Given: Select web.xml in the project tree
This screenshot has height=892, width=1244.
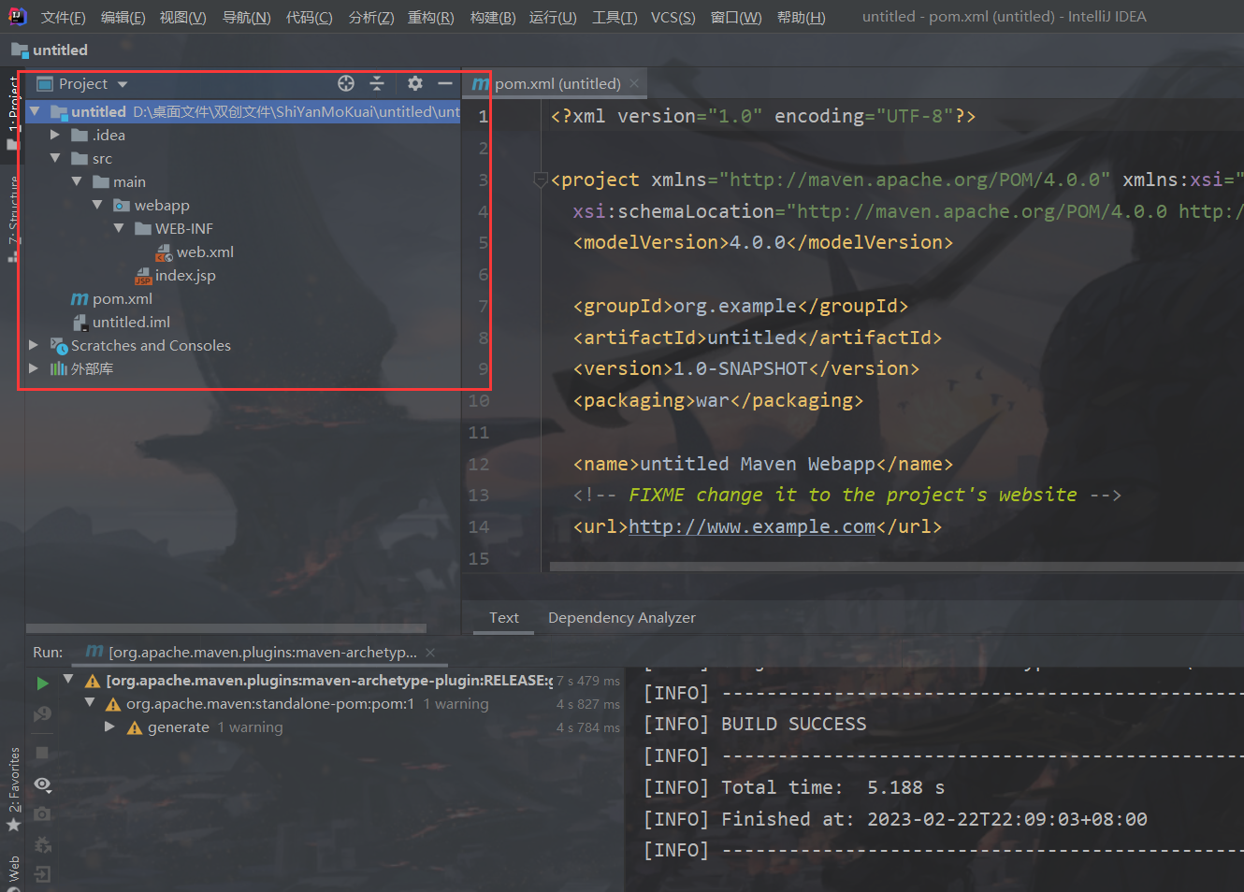Looking at the screenshot, I should (x=204, y=252).
